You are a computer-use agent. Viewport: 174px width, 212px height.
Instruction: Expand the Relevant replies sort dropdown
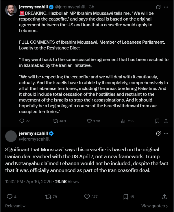[16, 206]
